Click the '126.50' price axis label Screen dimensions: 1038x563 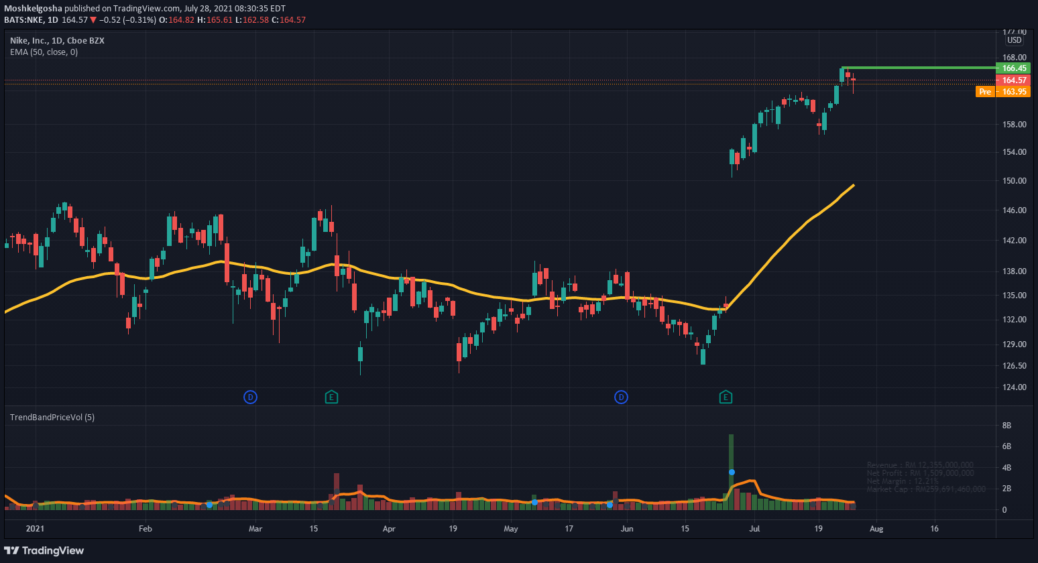pos(1015,366)
